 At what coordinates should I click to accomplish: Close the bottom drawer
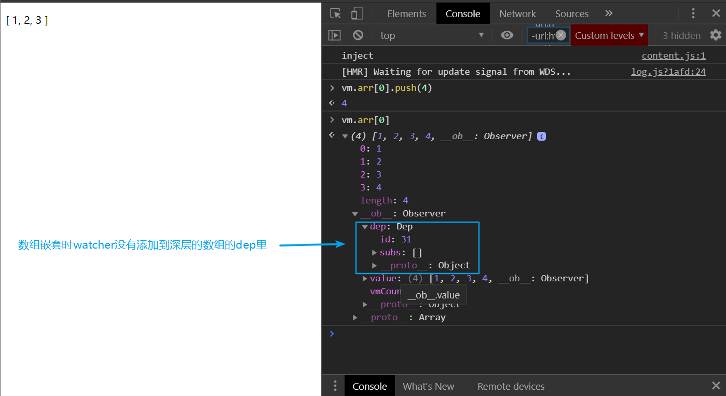click(716, 386)
